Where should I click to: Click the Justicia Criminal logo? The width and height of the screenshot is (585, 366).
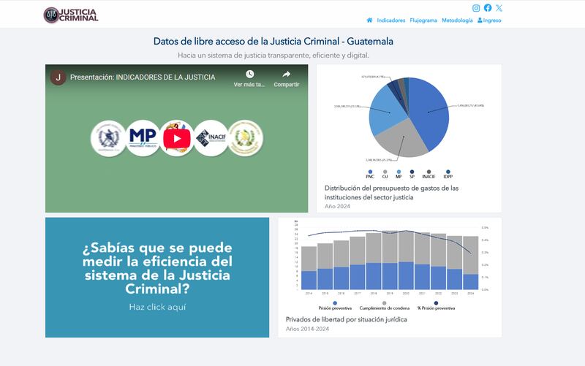coord(71,15)
